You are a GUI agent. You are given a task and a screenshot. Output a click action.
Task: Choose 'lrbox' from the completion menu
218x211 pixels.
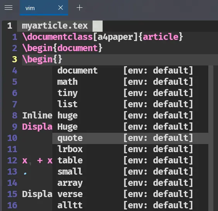pos(130,149)
